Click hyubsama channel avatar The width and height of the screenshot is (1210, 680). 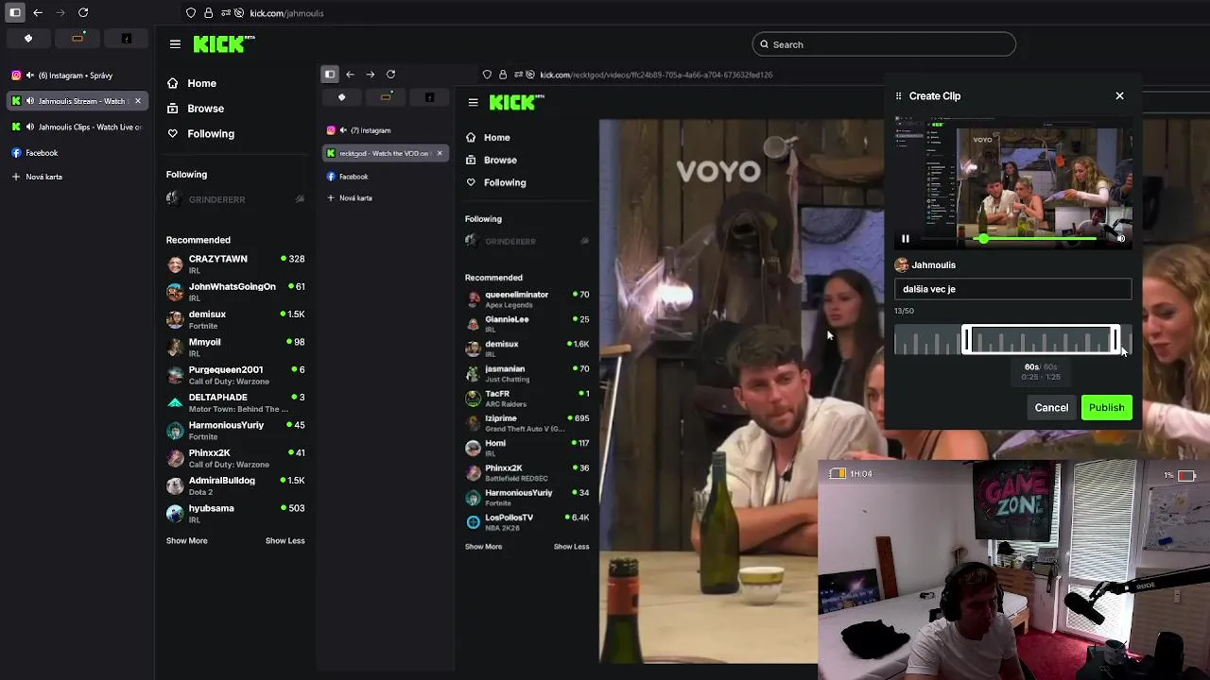pyautogui.click(x=175, y=513)
